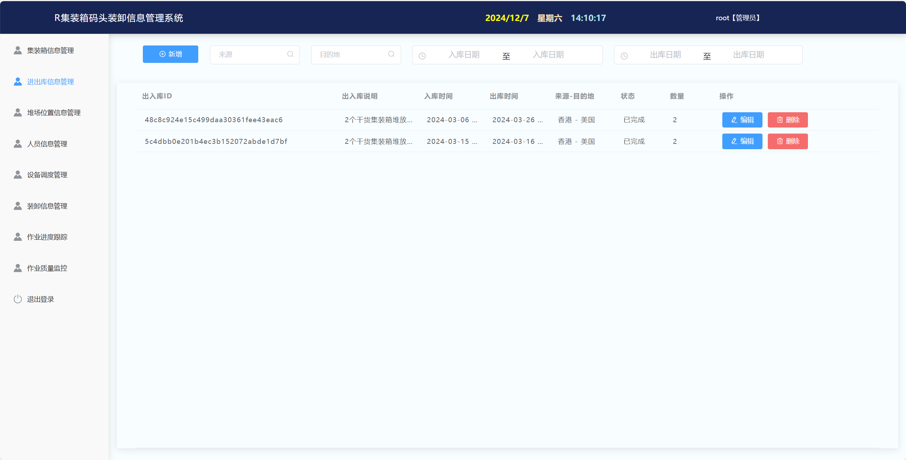Open 作业进度跟踪 in sidebar
This screenshot has height=460, width=906.
point(47,237)
